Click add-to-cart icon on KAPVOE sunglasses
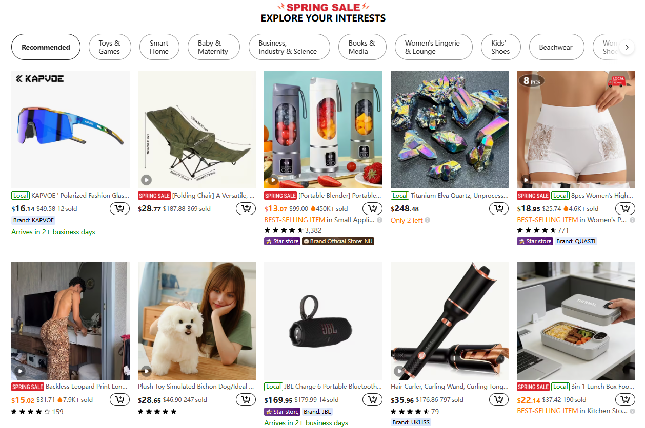Image resolution: width=645 pixels, height=428 pixels. 119,208
